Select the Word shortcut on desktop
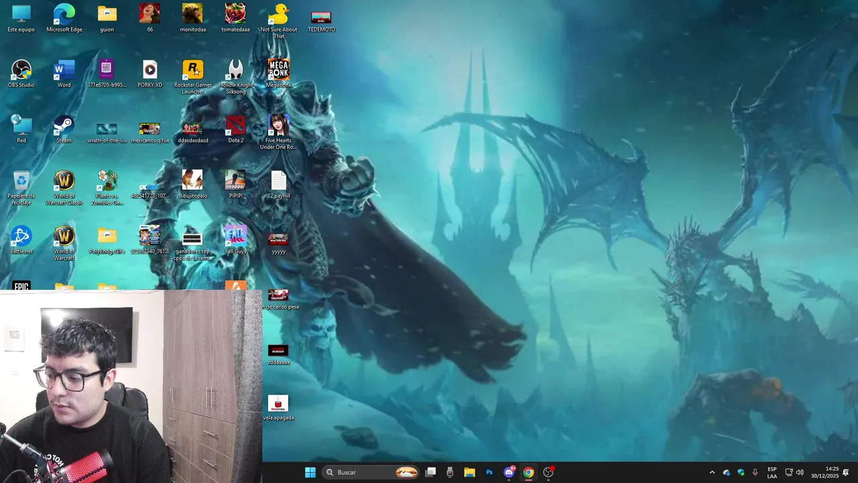Viewport: 858px width, 483px height. tap(64, 74)
